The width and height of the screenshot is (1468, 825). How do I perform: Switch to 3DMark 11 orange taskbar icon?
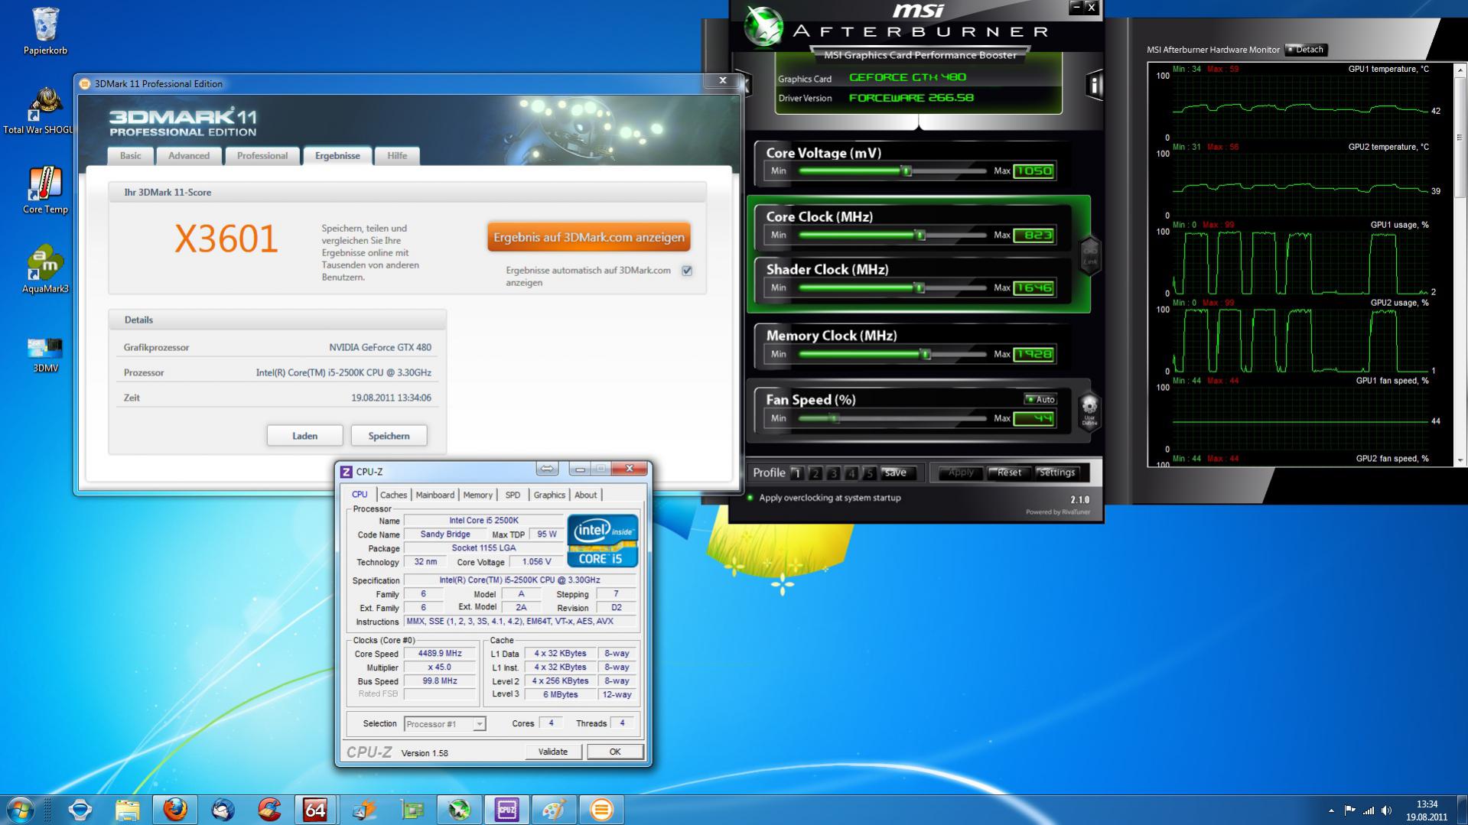(x=601, y=810)
